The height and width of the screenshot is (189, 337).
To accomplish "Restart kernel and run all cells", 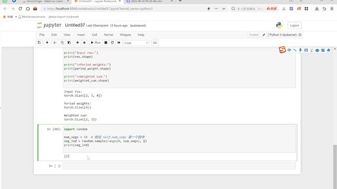I will click(119, 43).
